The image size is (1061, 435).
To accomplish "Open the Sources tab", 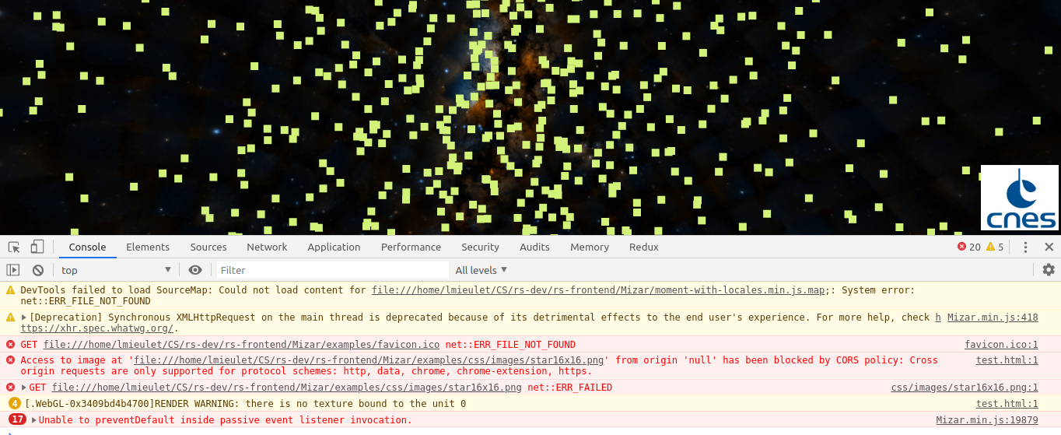I will [x=208, y=247].
